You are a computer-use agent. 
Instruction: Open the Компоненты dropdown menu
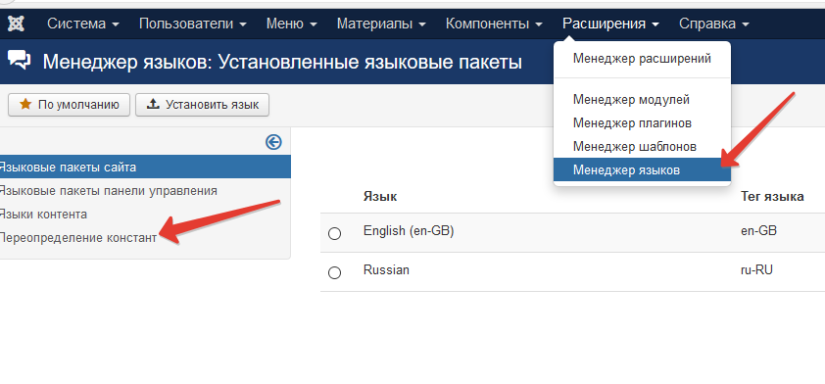[x=494, y=24]
